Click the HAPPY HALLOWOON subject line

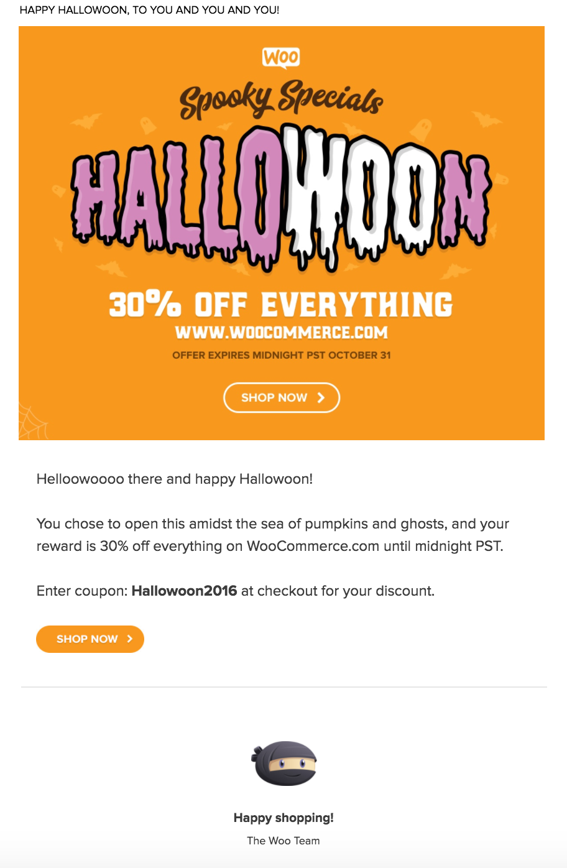tap(150, 10)
